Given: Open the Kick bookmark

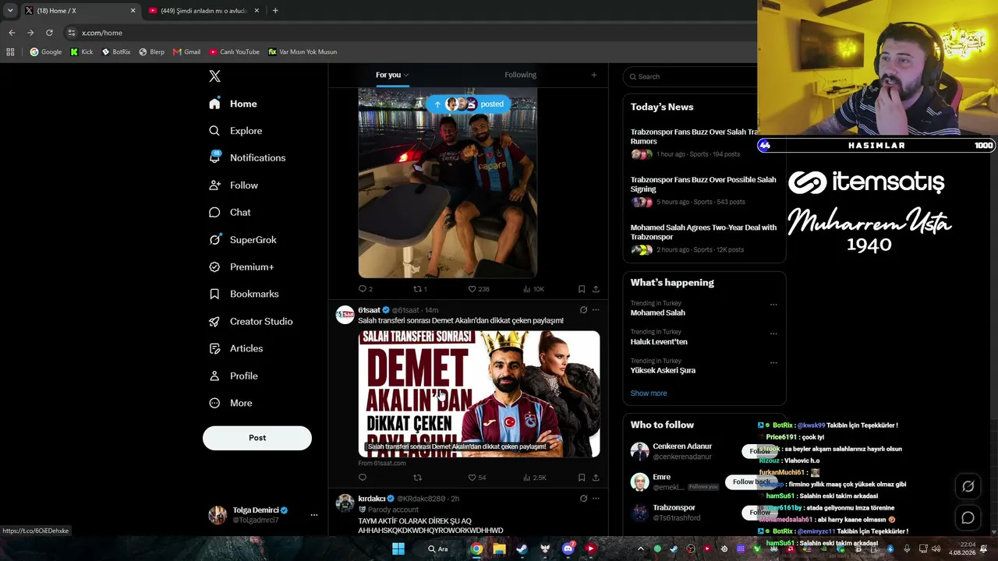Looking at the screenshot, I should (82, 52).
